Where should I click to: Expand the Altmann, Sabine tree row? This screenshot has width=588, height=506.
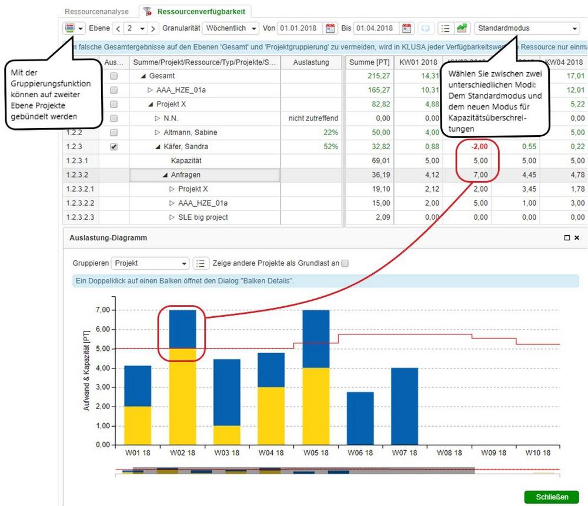(x=158, y=133)
